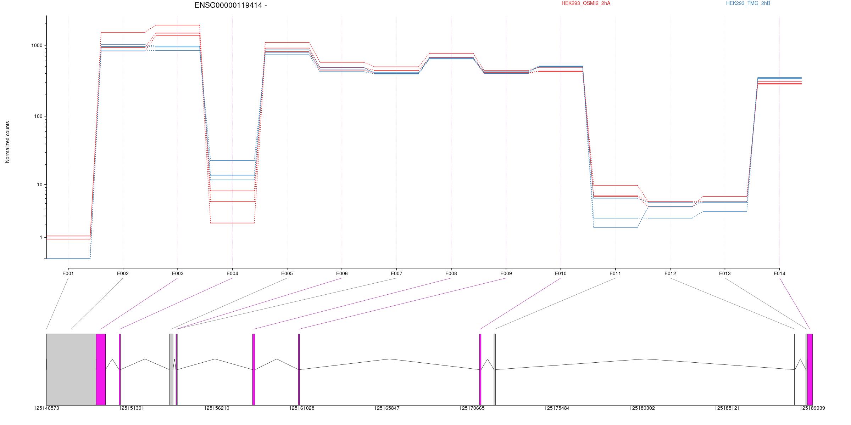Screen dimensions: 851x425
Task: Click genomic coordinate 125161028
Action: pyautogui.click(x=302, y=408)
